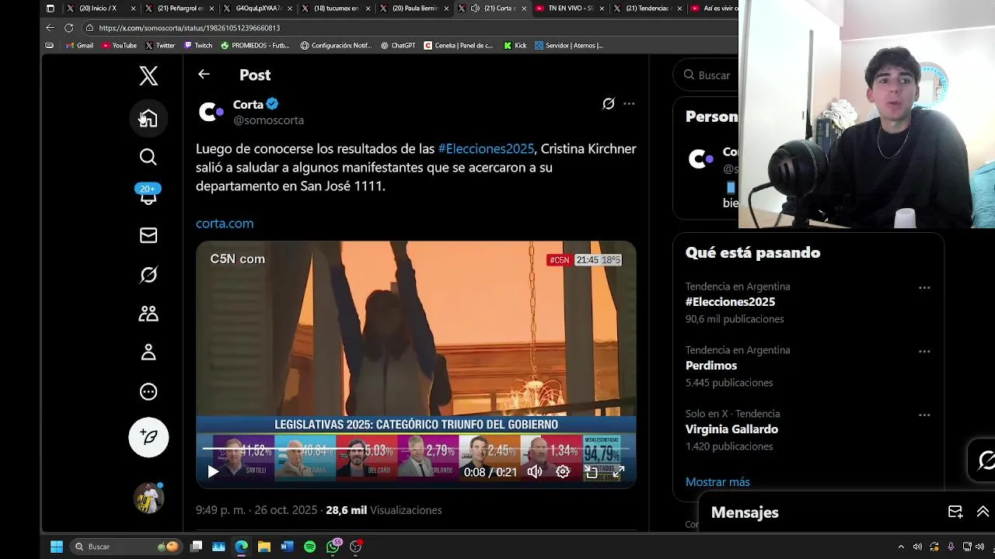Show hidden system tray icons chevron
The image size is (995, 559).
click(901, 547)
